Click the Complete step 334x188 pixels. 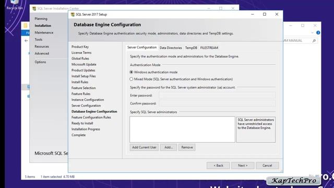coord(79,135)
